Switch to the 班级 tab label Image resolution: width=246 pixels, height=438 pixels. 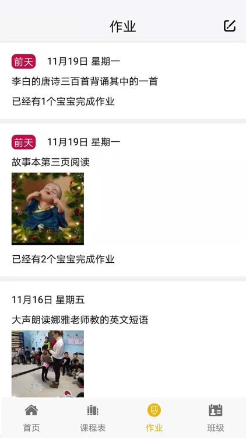215,427
